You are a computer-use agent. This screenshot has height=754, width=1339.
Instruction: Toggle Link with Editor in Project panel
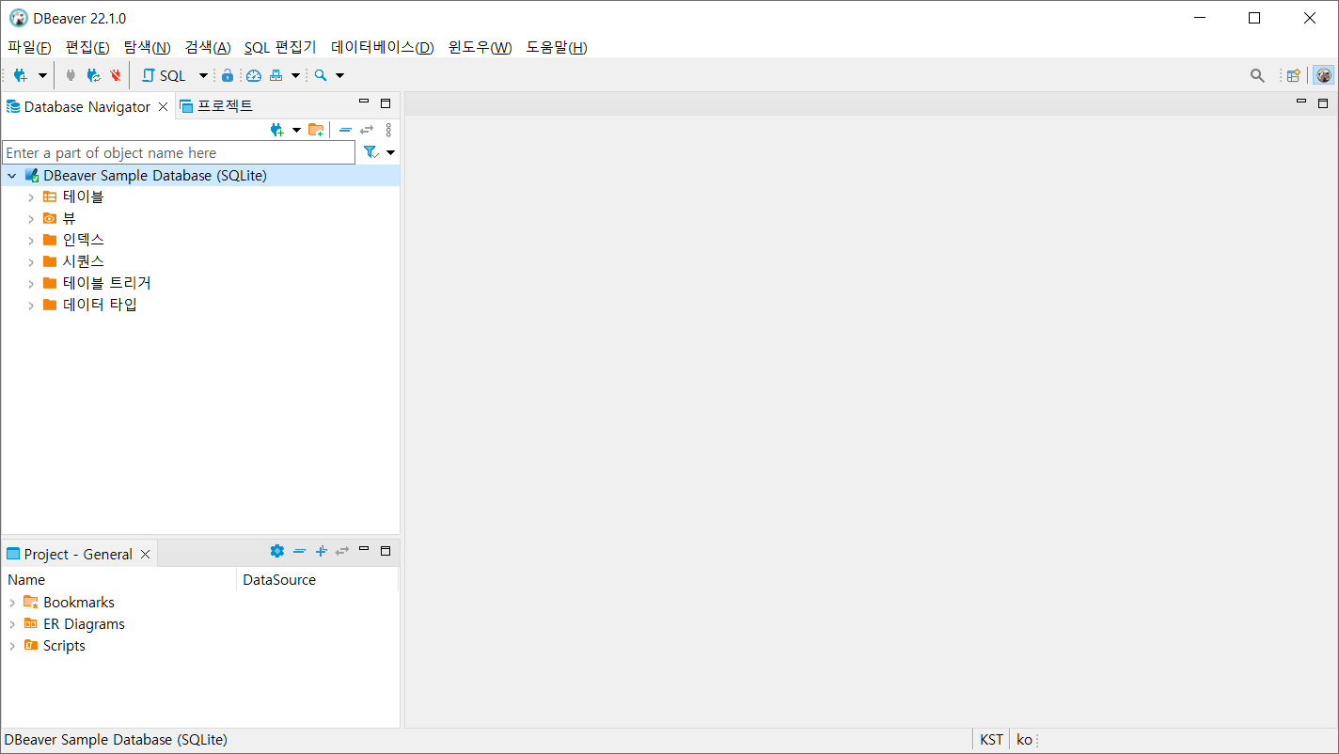[x=342, y=551]
